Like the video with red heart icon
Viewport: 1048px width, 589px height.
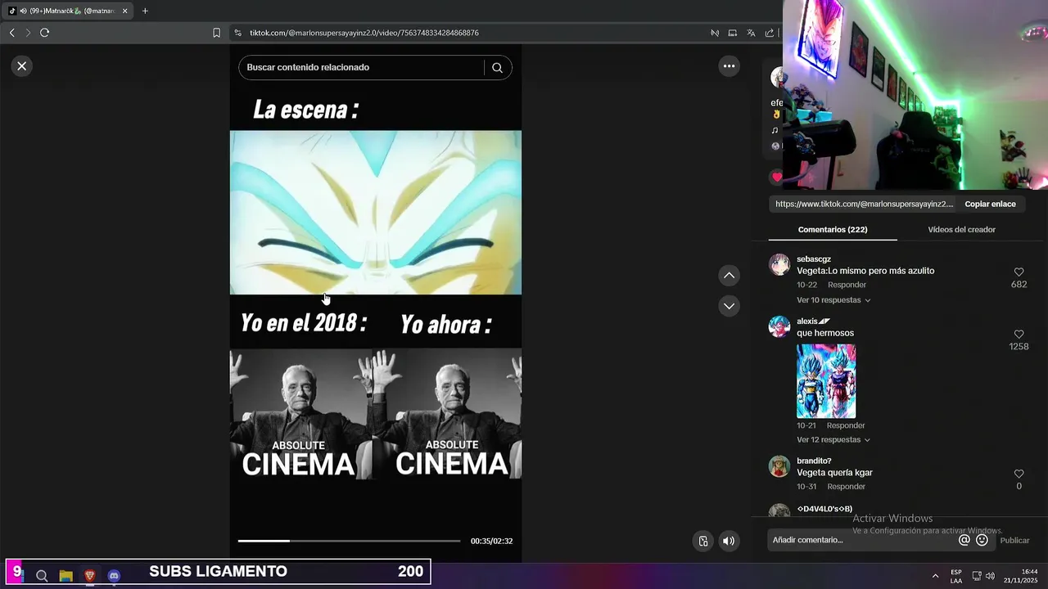776,177
